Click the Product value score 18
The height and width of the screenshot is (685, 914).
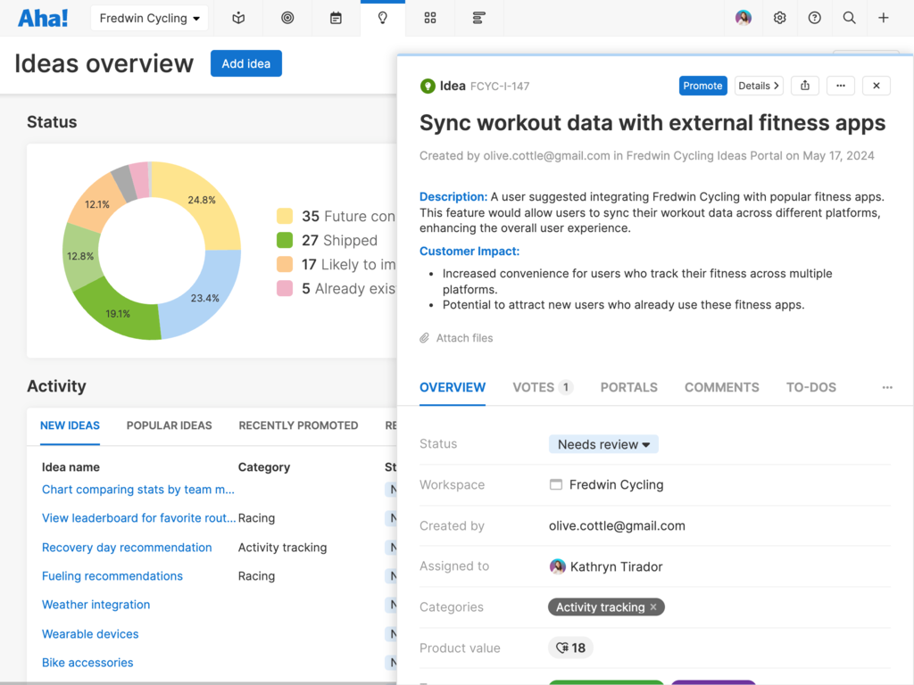pyautogui.click(x=570, y=648)
